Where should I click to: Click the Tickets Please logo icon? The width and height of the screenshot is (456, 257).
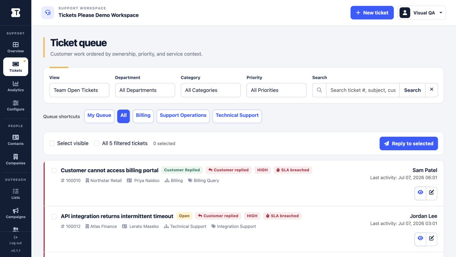(16, 12)
